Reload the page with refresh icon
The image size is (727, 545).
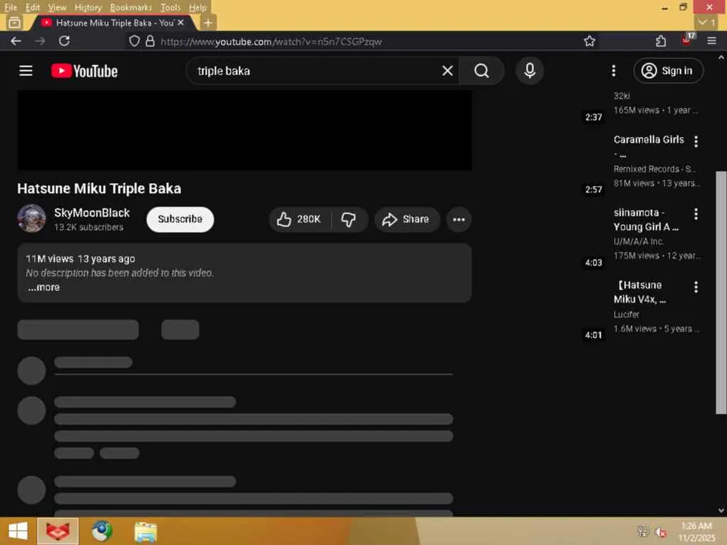[64, 41]
